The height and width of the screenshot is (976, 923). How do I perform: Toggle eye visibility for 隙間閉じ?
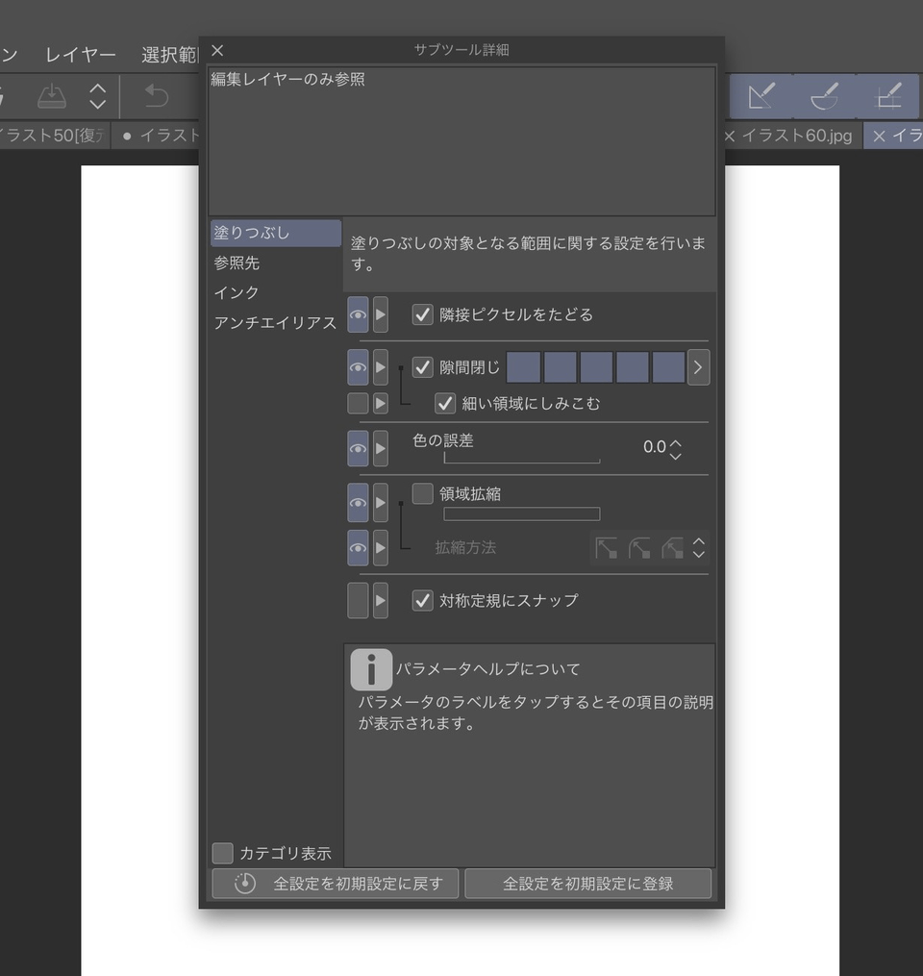click(358, 367)
